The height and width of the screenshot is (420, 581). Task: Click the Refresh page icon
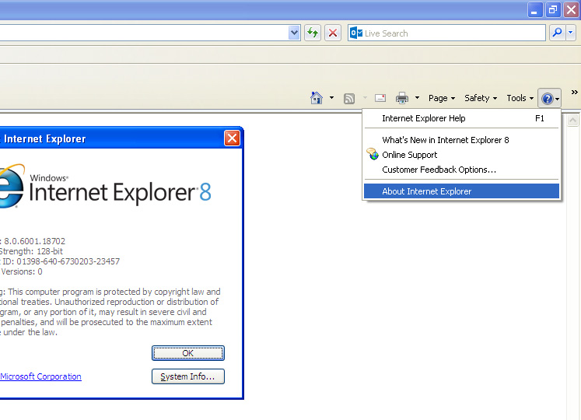313,33
